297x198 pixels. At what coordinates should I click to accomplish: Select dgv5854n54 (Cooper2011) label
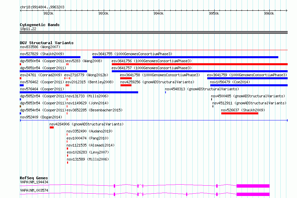tap(43, 110)
